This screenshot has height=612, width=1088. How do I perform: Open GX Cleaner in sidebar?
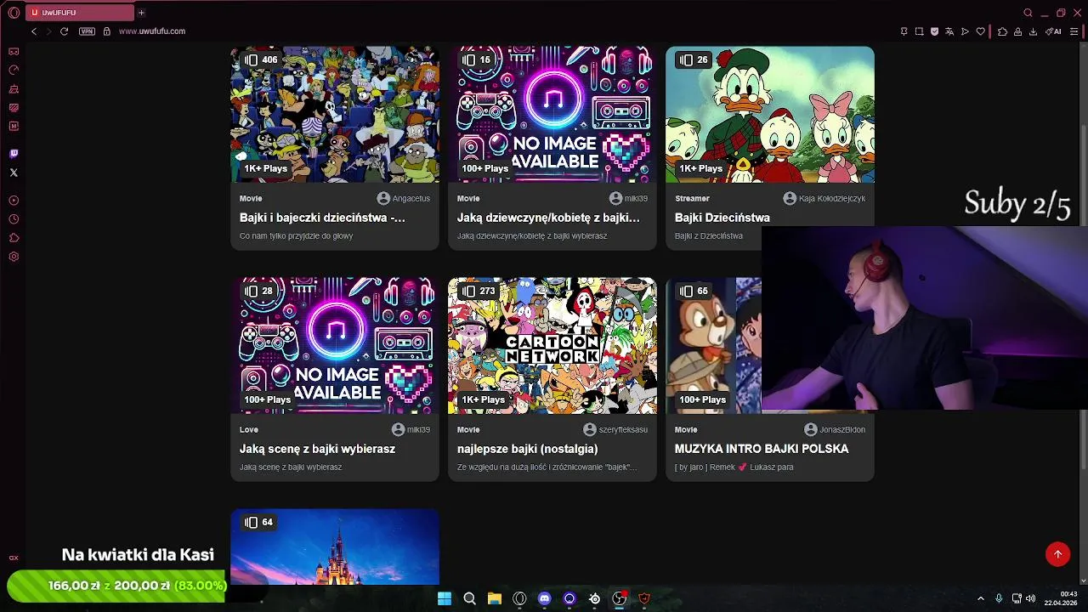14,88
